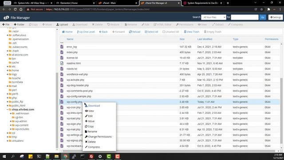The height and width of the screenshot is (160, 284).
Task: Open View Trash
Action: point(192,32)
